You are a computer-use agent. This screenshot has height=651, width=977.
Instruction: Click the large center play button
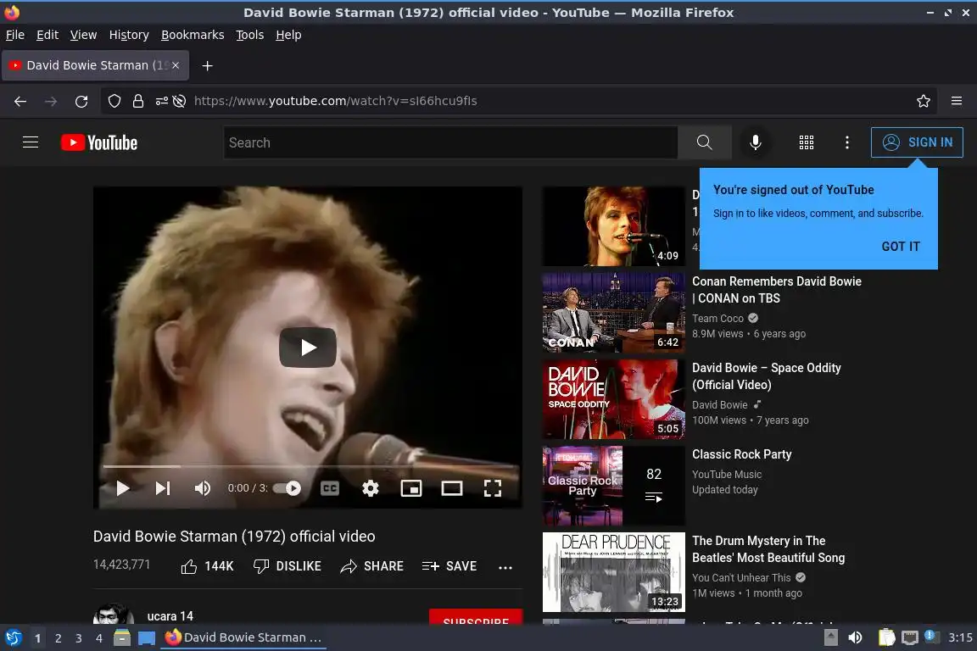[x=308, y=347]
